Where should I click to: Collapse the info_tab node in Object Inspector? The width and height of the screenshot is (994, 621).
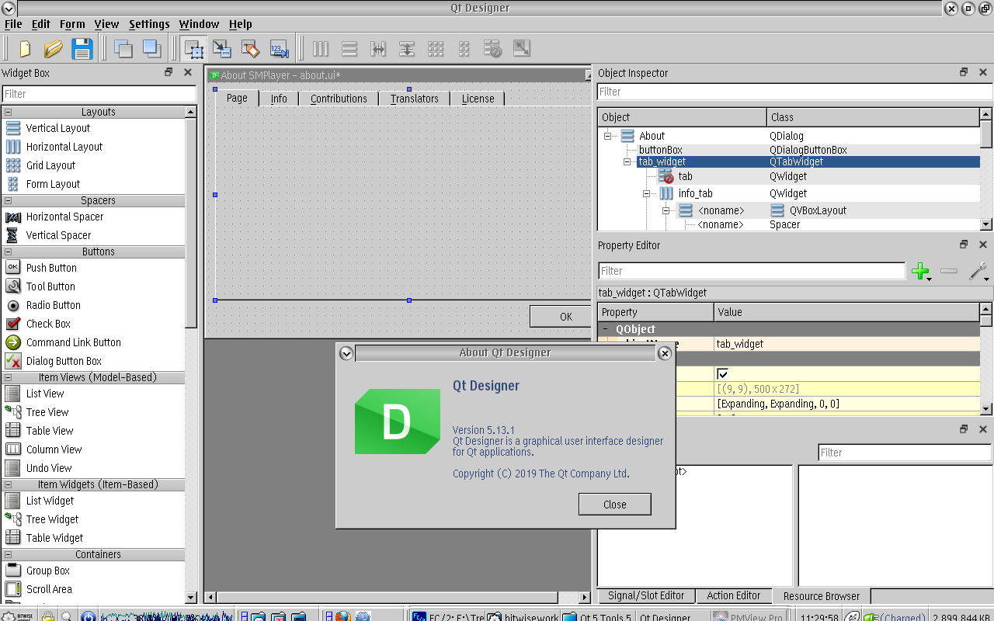(646, 193)
